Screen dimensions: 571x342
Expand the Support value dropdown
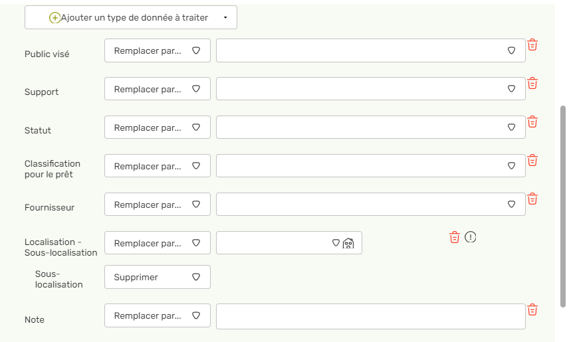[x=371, y=89]
